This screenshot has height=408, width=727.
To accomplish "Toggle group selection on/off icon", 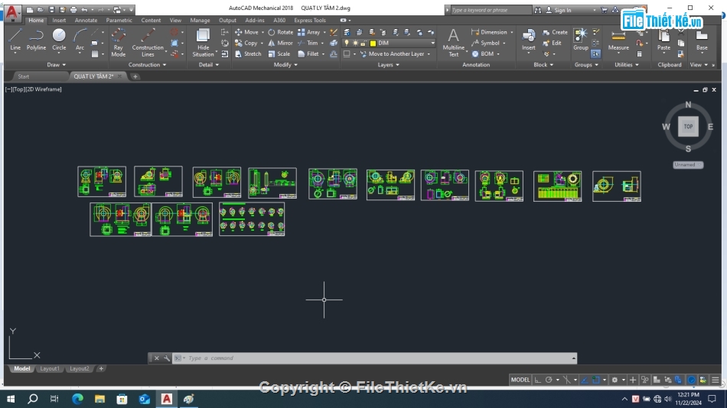I will pos(596,53).
